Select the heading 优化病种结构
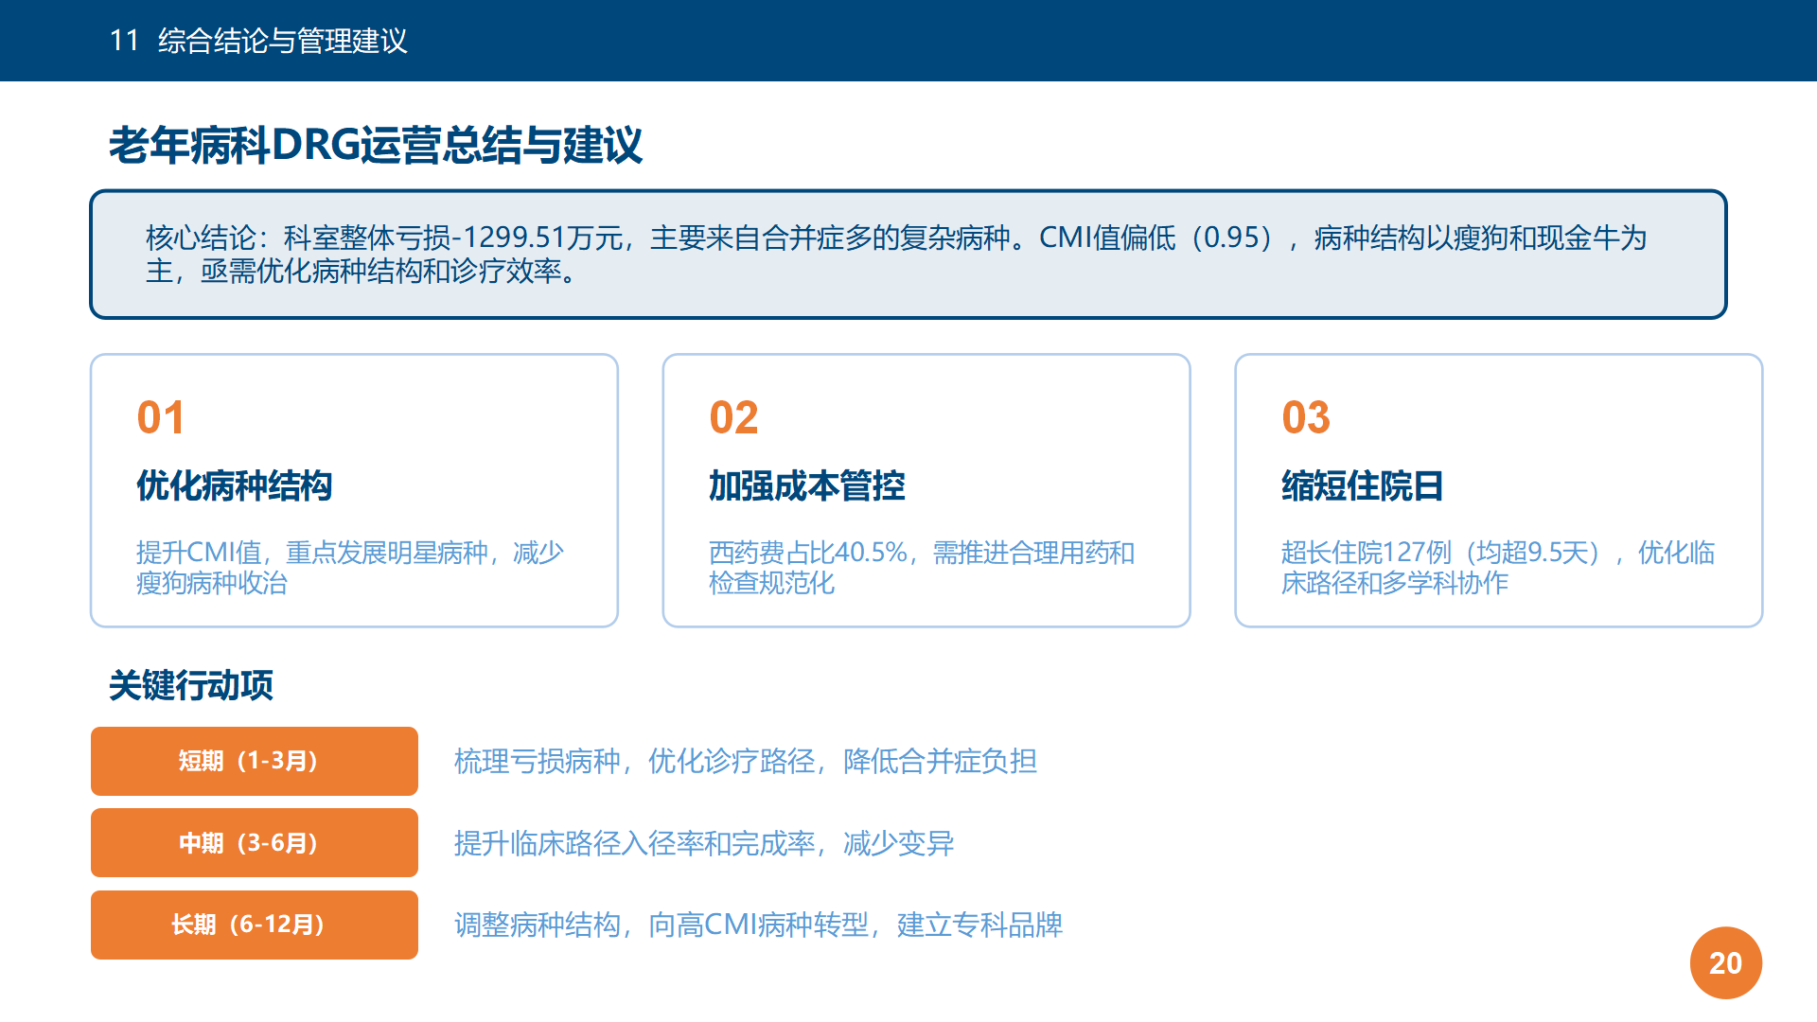Screen dimensions: 1817x1022 point(235,485)
